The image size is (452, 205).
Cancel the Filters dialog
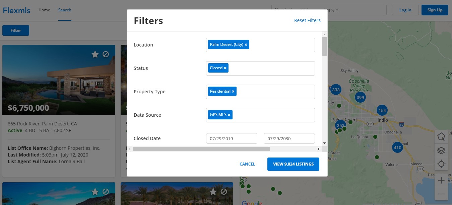pyautogui.click(x=247, y=164)
